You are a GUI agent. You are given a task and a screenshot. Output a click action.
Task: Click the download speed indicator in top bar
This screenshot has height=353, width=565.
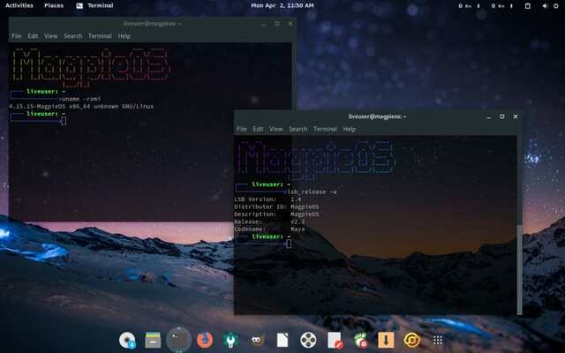pyautogui.click(x=470, y=6)
